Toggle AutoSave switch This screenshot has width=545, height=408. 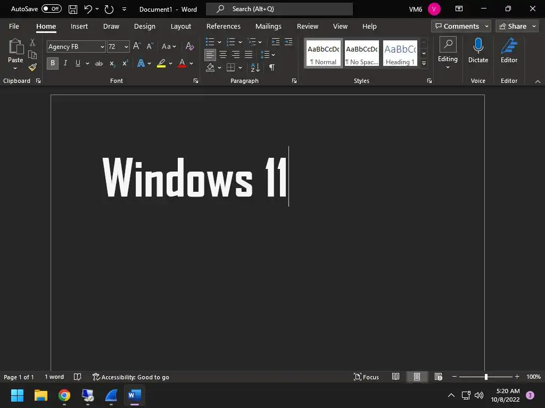[52, 8]
